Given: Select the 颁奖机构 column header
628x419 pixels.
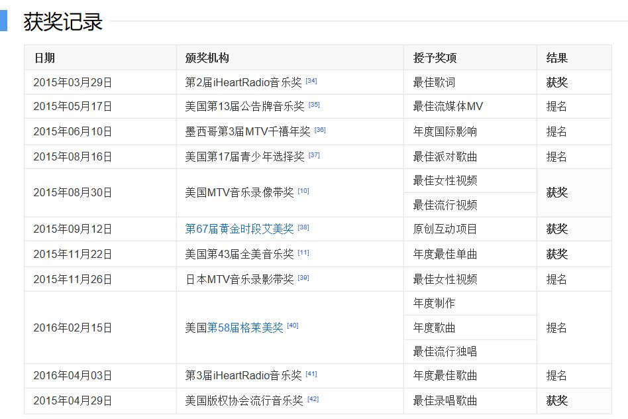Looking at the screenshot, I should (x=207, y=58).
